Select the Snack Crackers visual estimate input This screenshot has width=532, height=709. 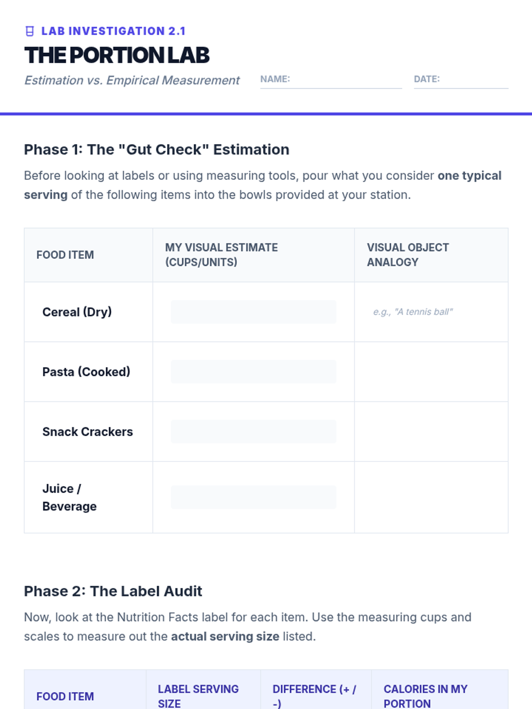(x=253, y=432)
